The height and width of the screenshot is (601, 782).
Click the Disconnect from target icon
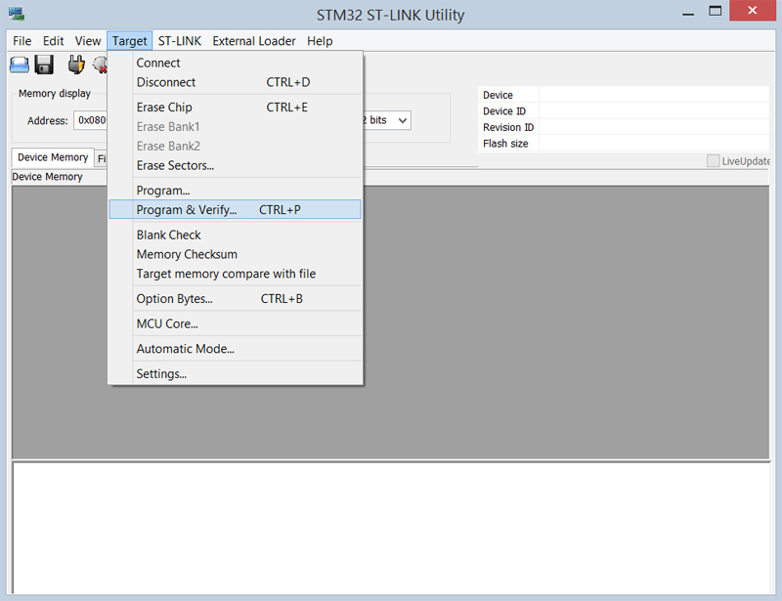pos(100,64)
